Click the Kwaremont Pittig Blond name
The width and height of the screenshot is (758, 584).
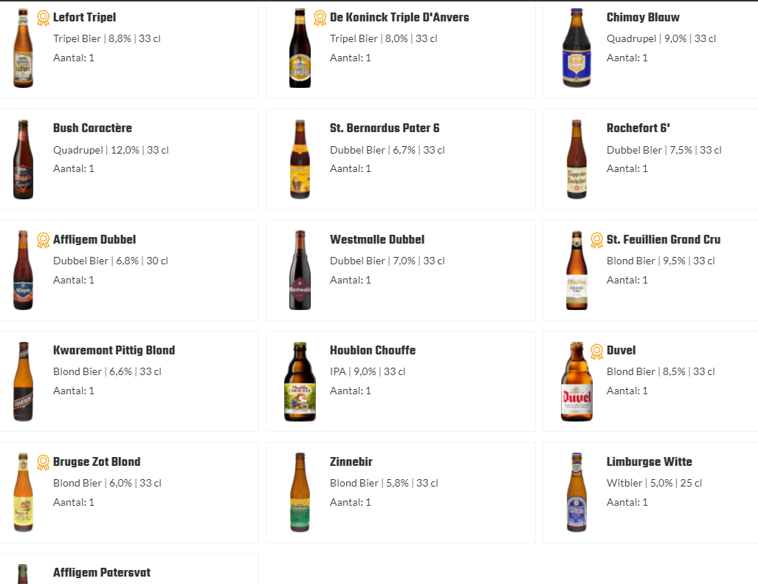tap(114, 350)
